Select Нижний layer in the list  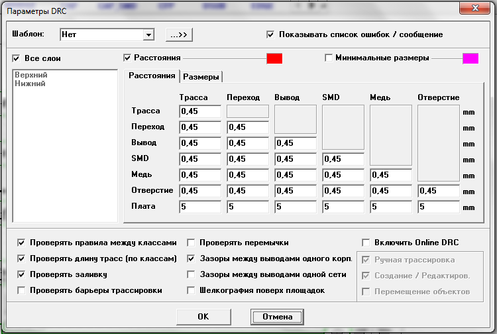[30, 83]
